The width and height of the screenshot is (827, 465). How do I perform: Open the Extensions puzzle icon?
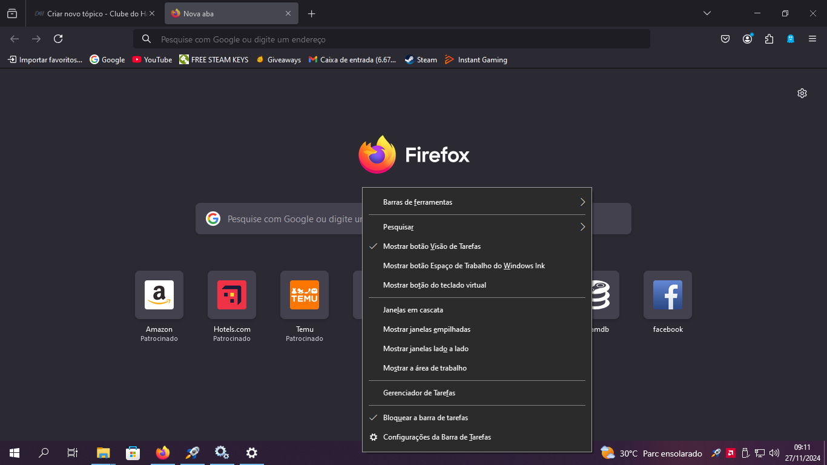tap(769, 39)
